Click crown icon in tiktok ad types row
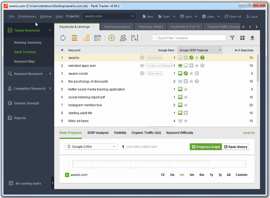The width and height of the screenshot is (270, 198). [180, 121]
